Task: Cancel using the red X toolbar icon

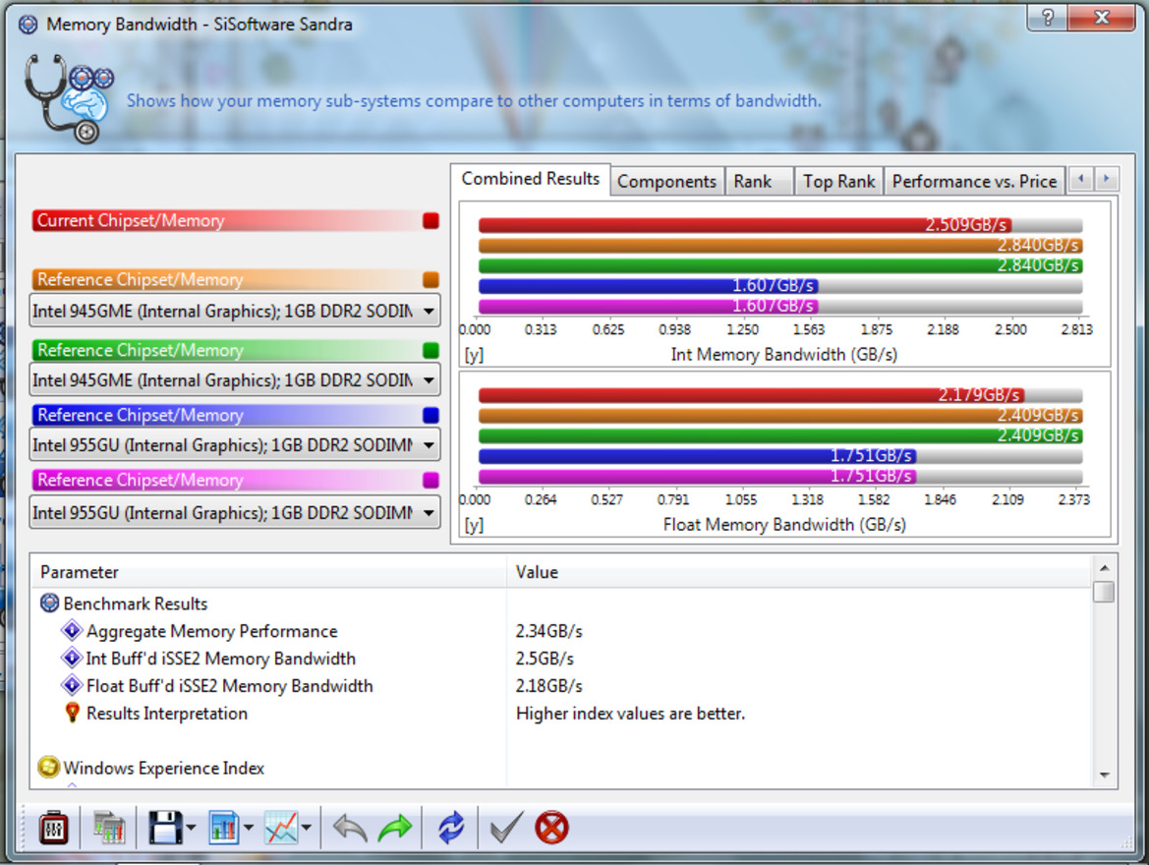Action: click(x=552, y=828)
